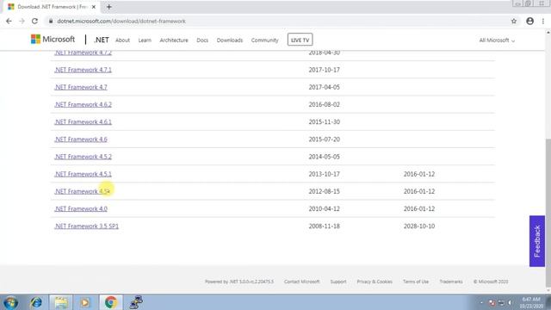Launch Internet Explorer from taskbar
Viewport: 551px width, 310px height.
[x=36, y=302]
